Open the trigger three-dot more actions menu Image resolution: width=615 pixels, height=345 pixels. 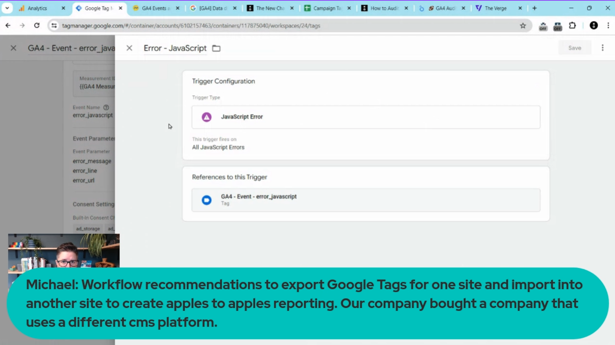coord(603,48)
